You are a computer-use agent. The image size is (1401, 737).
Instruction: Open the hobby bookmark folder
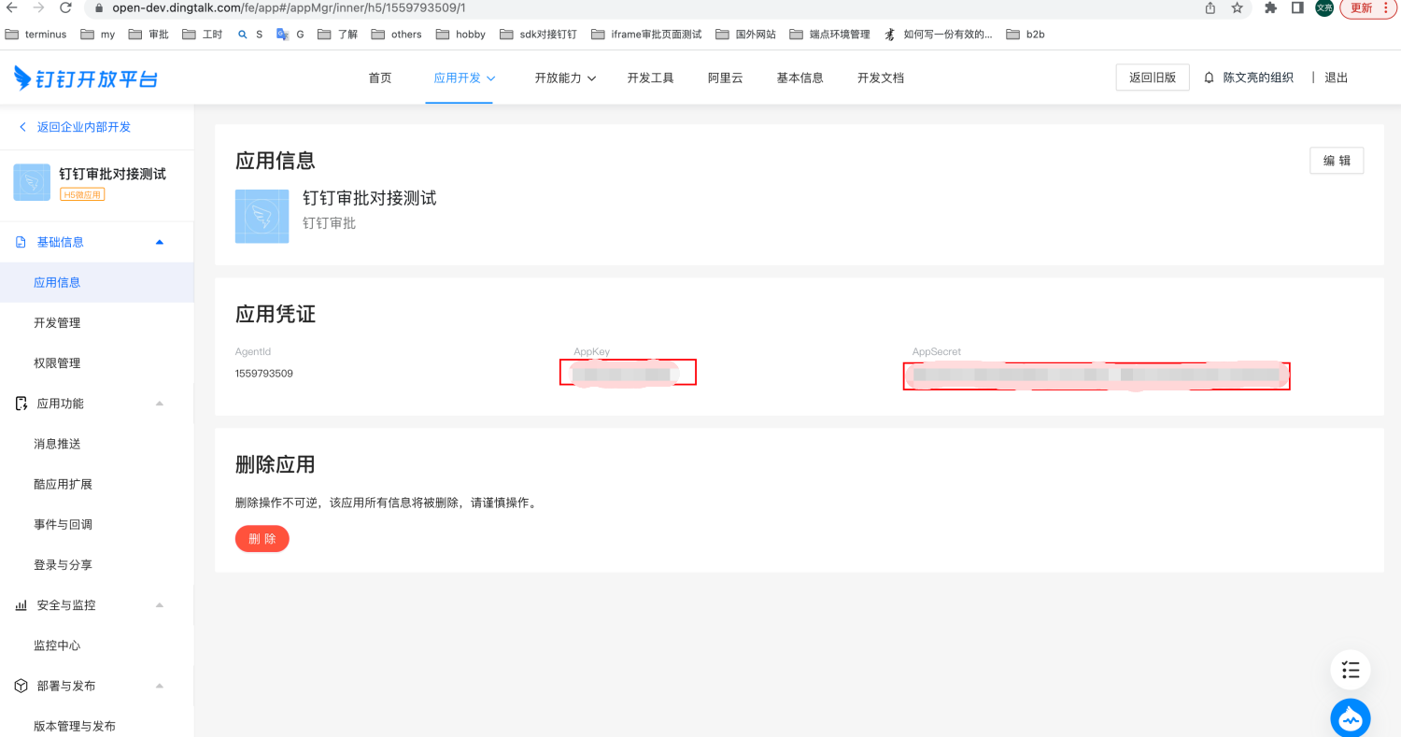tap(461, 35)
